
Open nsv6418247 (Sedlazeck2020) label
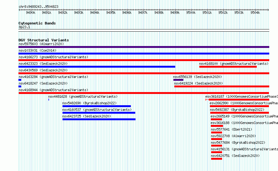click(43, 83)
